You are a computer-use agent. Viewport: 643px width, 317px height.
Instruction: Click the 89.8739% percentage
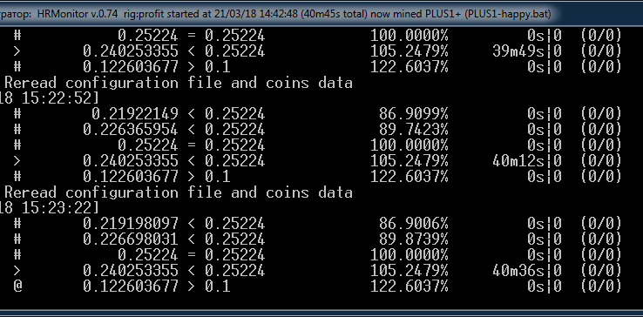click(x=413, y=239)
